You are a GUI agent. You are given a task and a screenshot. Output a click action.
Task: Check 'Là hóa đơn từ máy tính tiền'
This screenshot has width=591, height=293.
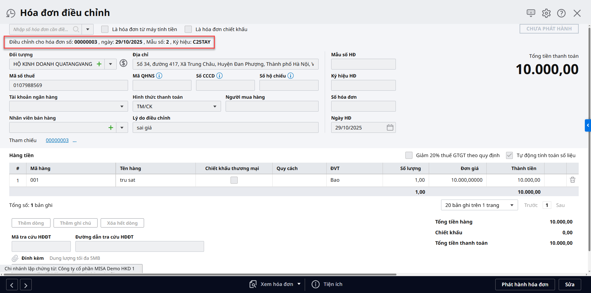point(105,29)
